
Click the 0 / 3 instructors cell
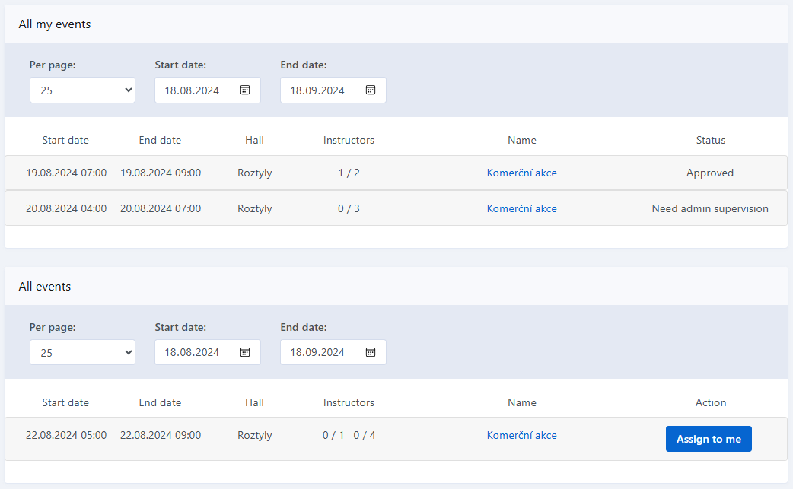[x=349, y=208]
